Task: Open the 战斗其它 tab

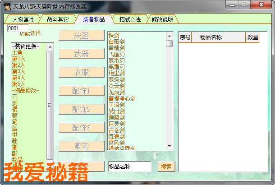Action: (58, 19)
